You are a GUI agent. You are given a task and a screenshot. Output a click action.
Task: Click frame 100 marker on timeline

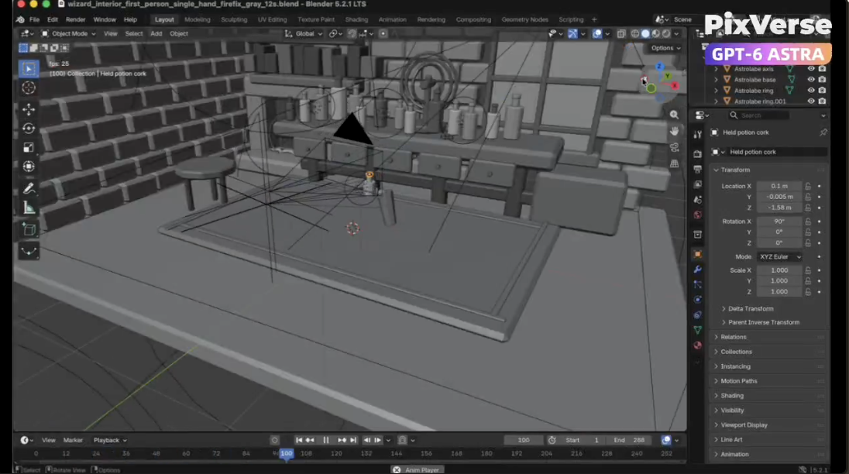coord(287,453)
